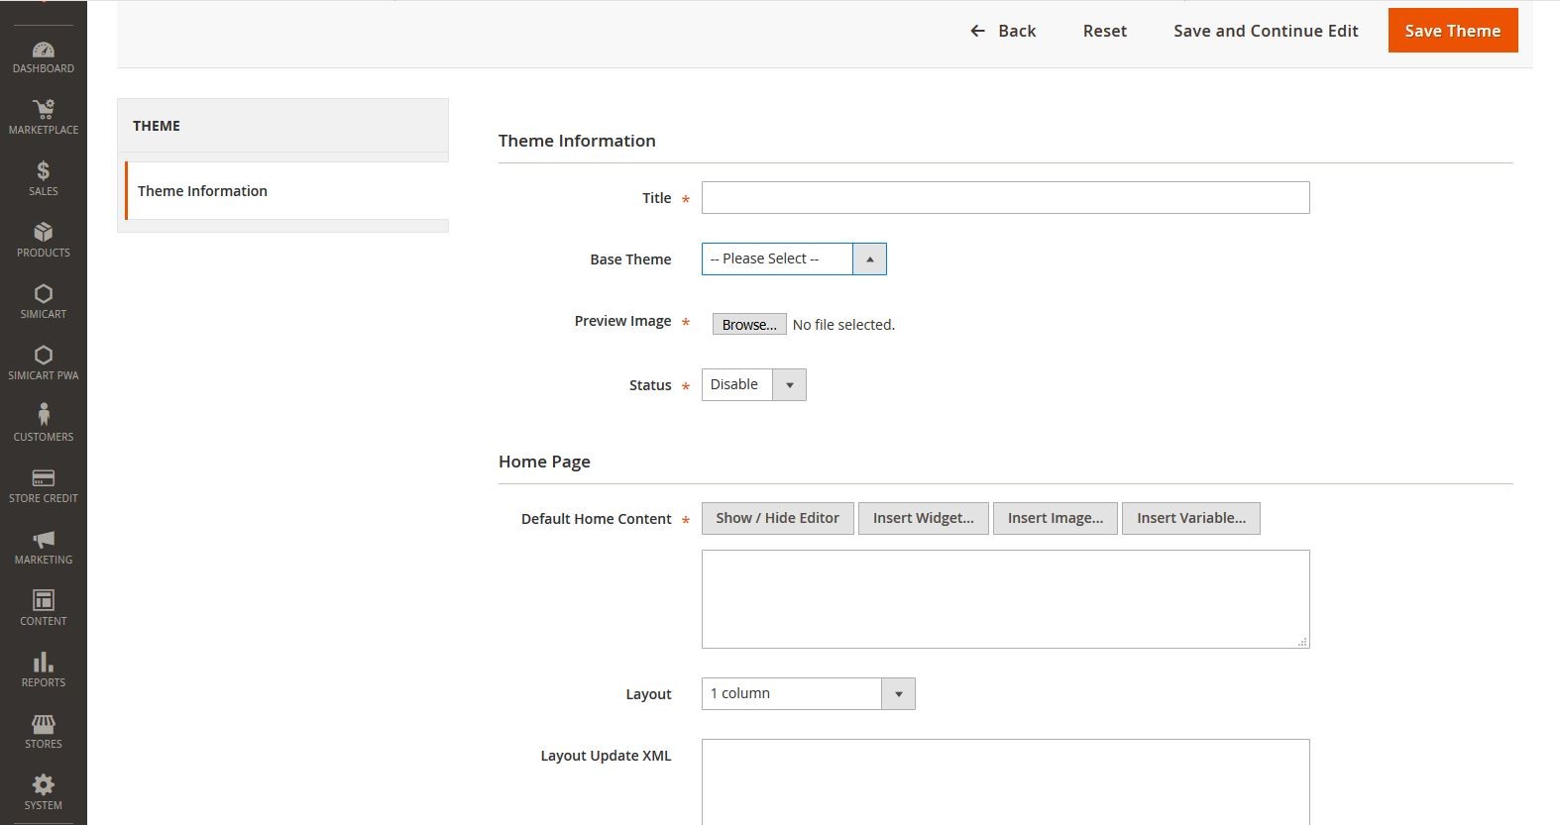Viewport: 1560px width, 825px height.
Task: Expand the Base Theme dropdown
Action: [x=793, y=259]
